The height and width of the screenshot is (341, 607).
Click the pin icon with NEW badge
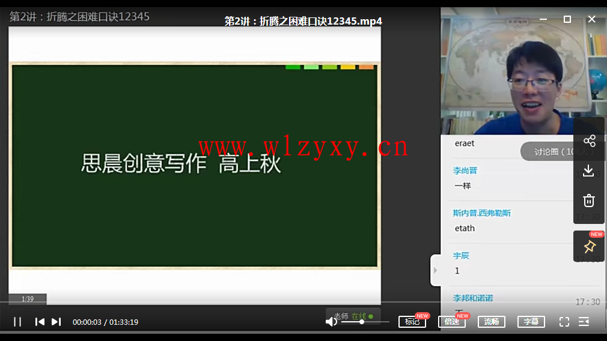(590, 247)
